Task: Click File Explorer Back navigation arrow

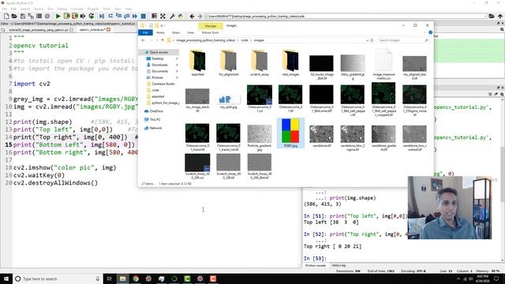Action: tap(144, 40)
